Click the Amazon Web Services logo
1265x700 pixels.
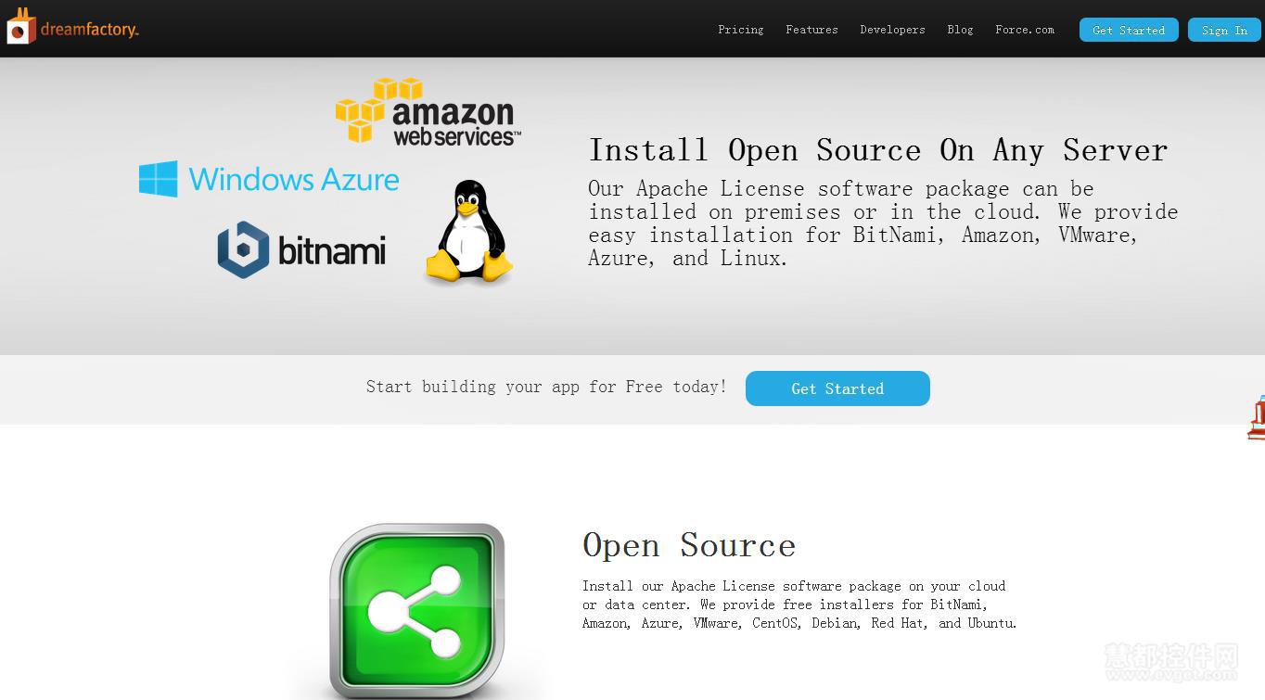click(x=428, y=112)
